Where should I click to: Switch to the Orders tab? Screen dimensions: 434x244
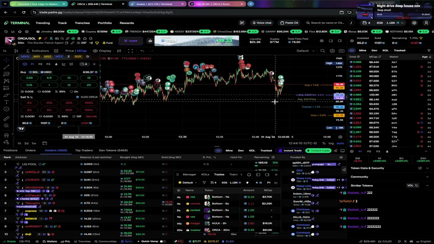[x=30, y=150]
